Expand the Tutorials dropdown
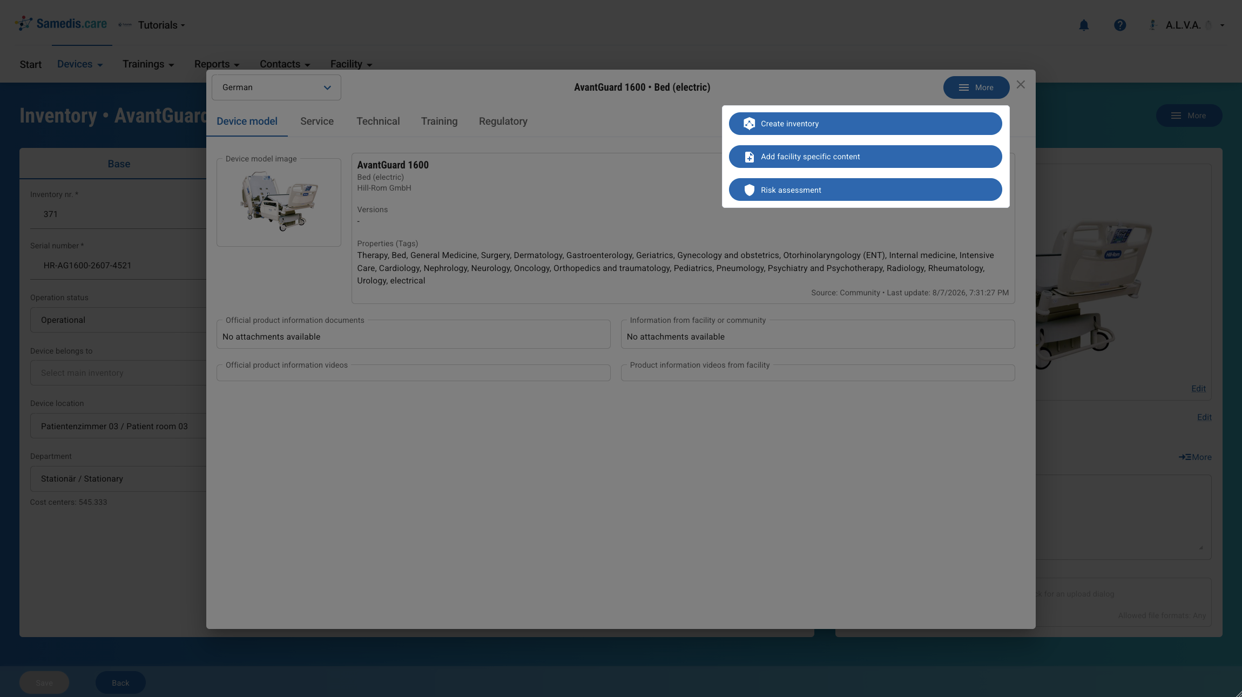 point(161,25)
